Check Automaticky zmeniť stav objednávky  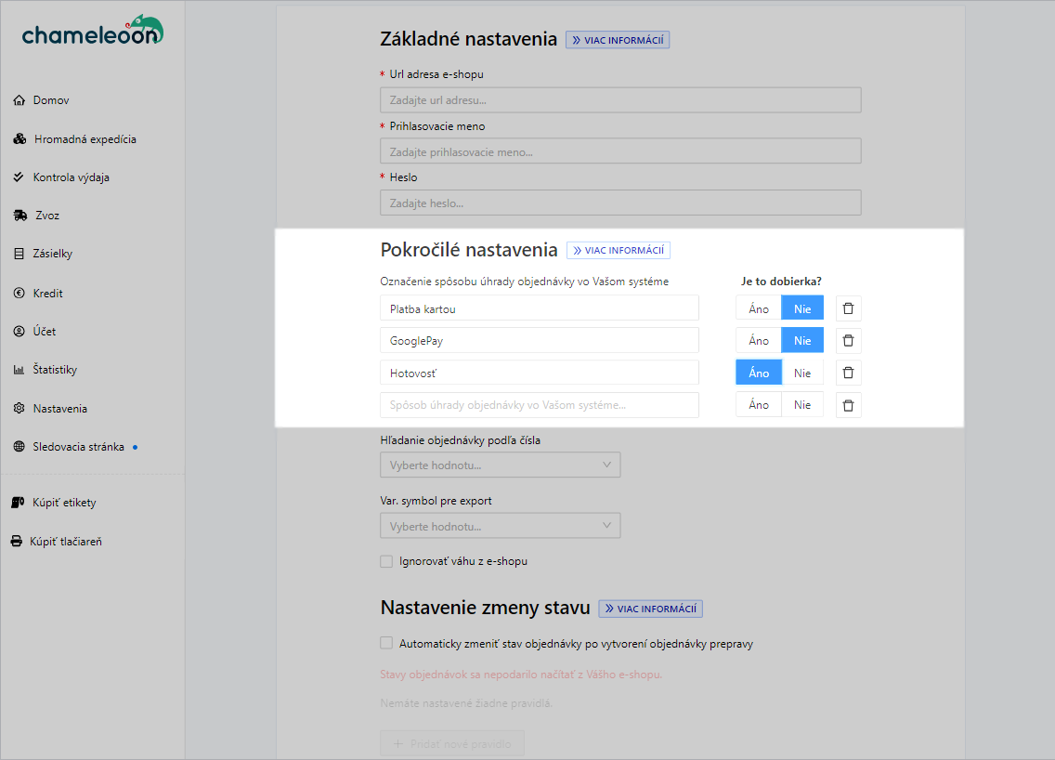386,643
